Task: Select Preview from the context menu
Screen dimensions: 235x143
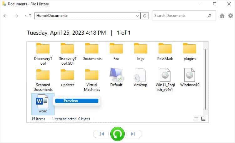Action: point(77,101)
